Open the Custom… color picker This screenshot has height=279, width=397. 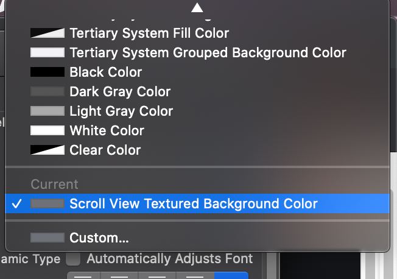(99, 238)
